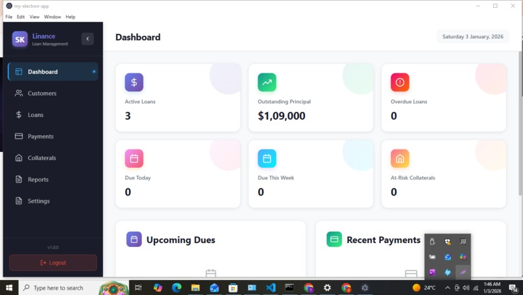Open the Window menu
The width and height of the screenshot is (523, 295).
(53, 17)
